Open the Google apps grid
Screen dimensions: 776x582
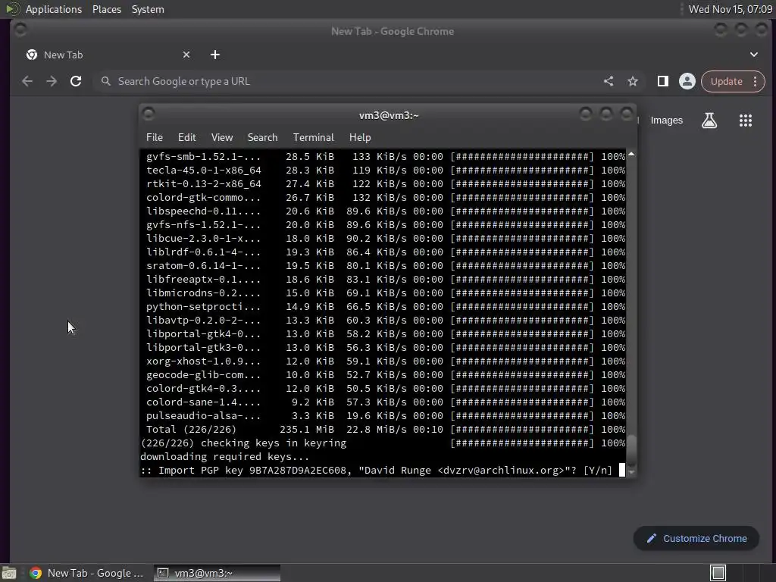pos(746,120)
